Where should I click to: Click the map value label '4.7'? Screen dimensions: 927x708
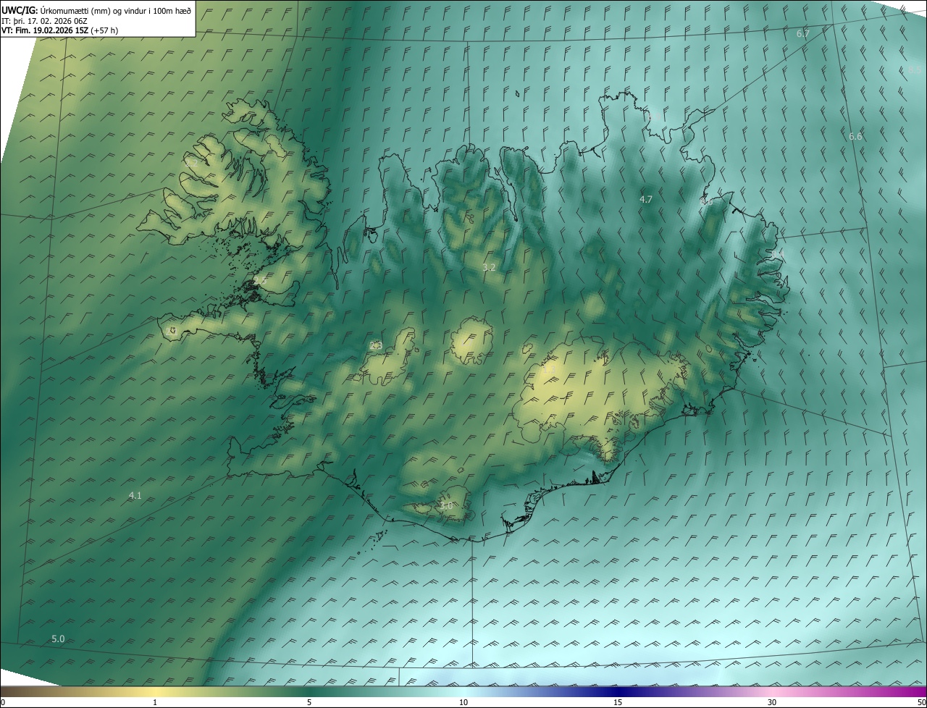click(x=646, y=199)
